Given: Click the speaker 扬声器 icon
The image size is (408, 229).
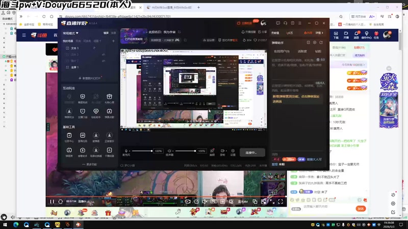Looking at the screenshot, I should click(x=170, y=151).
